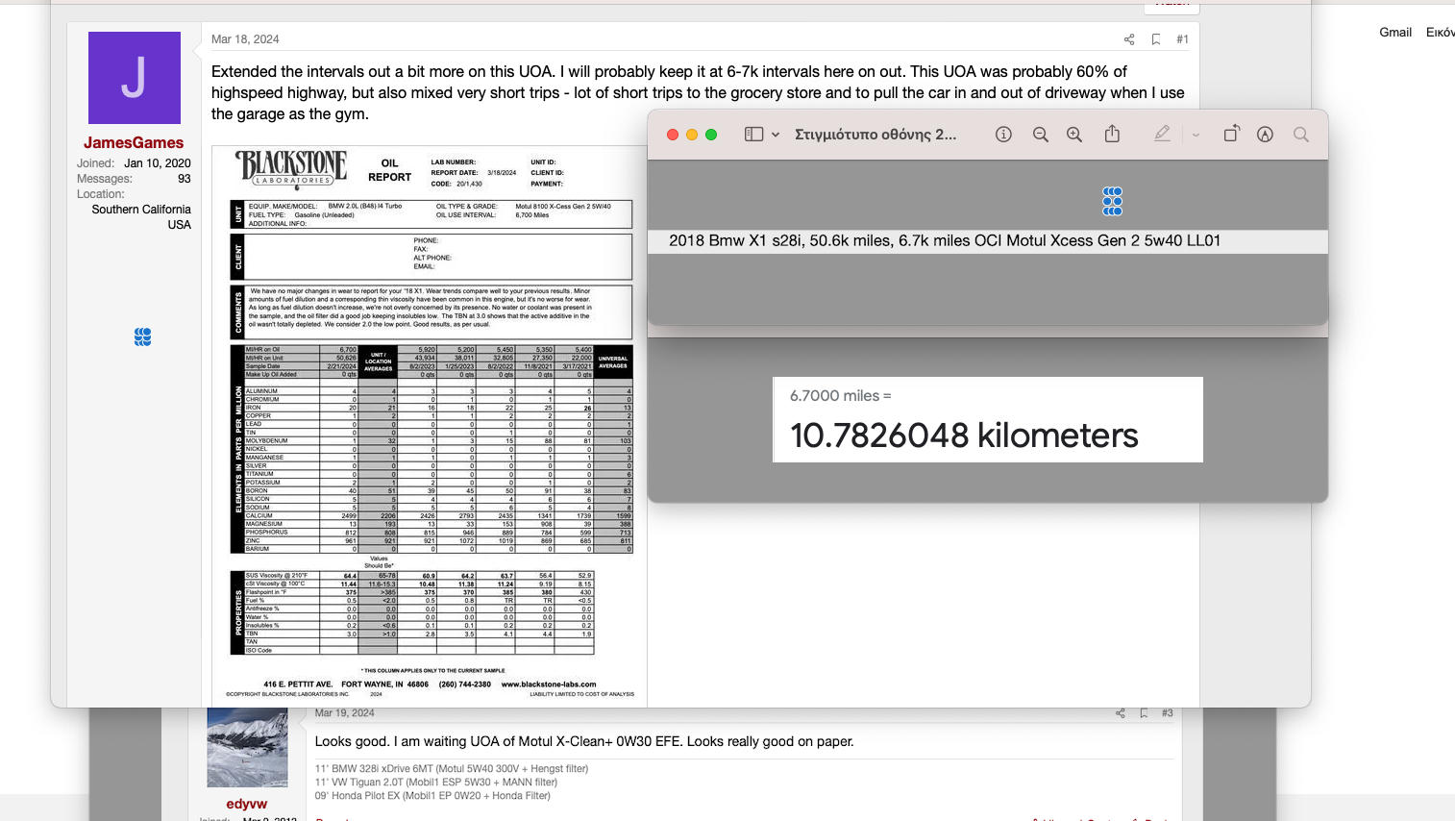The width and height of the screenshot is (1455, 821).
Task: Click the "09' Honda Pilot EX" signature line
Action: pyautogui.click(x=432, y=796)
